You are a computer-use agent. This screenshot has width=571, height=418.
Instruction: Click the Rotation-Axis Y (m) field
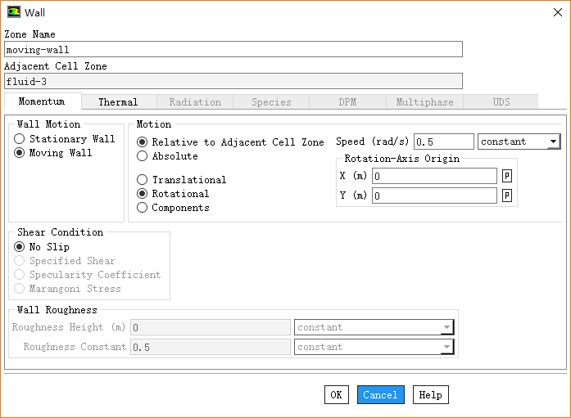point(434,196)
